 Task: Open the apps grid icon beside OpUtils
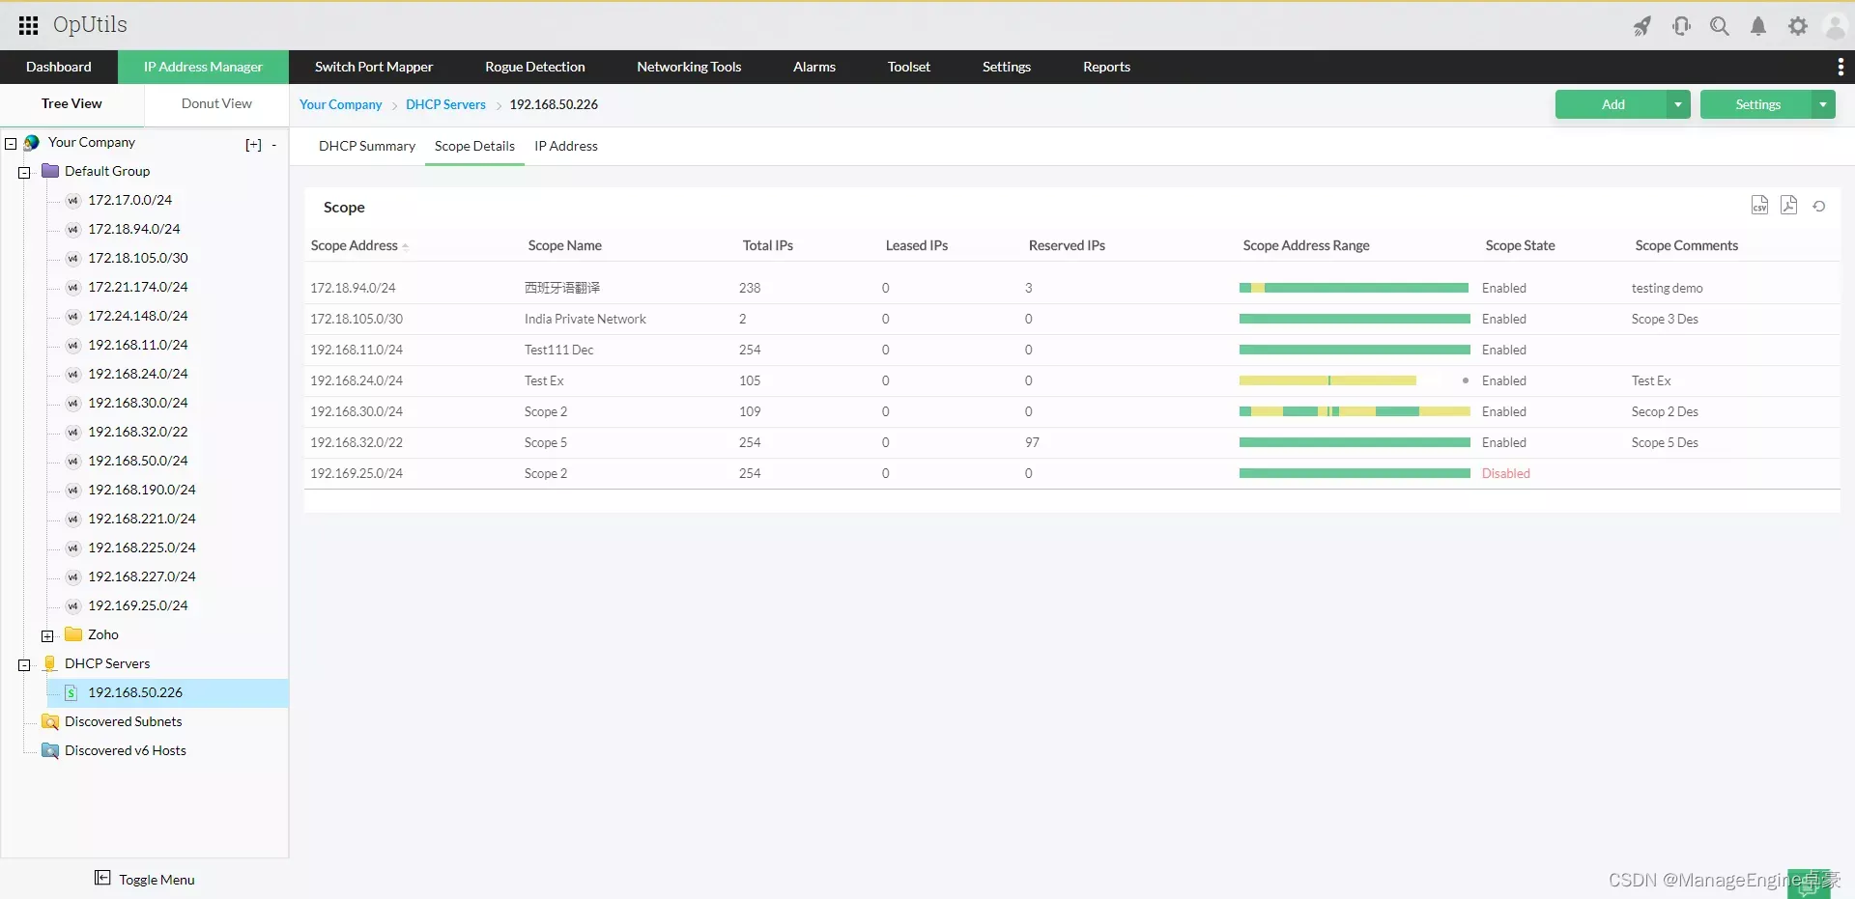click(x=29, y=25)
